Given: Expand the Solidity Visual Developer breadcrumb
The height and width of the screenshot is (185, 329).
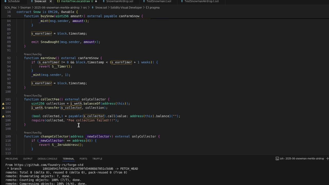Looking at the screenshot, I should pyautogui.click(x=126, y=7).
